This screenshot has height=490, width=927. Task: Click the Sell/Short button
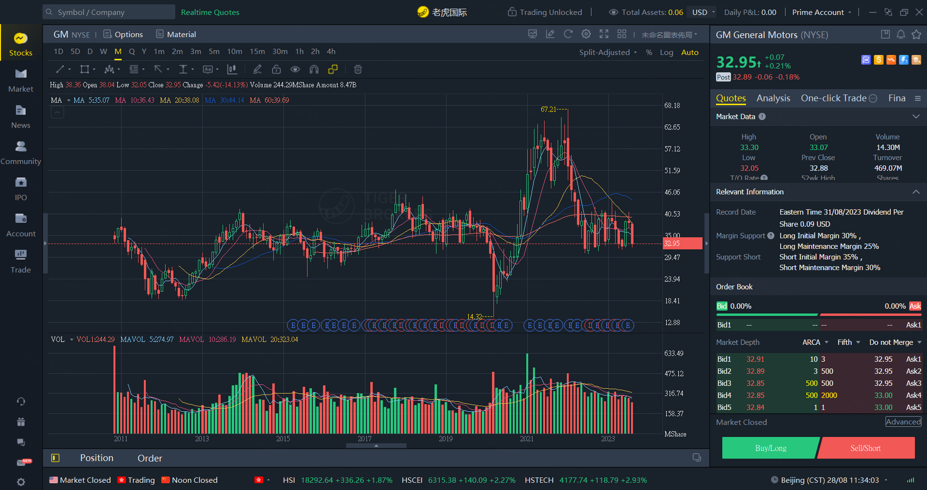[866, 448]
